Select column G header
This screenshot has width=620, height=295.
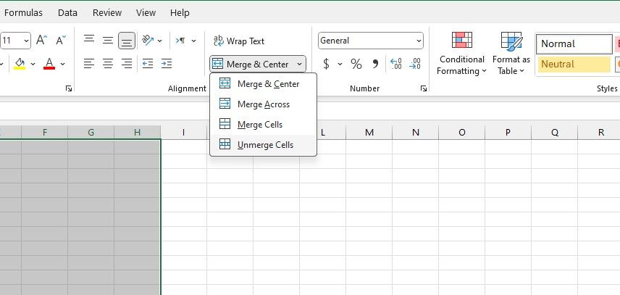coord(91,133)
